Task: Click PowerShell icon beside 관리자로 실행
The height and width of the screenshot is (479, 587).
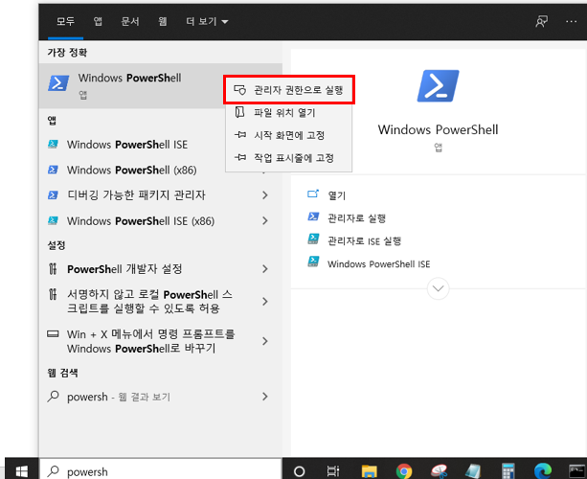Action: 313,217
